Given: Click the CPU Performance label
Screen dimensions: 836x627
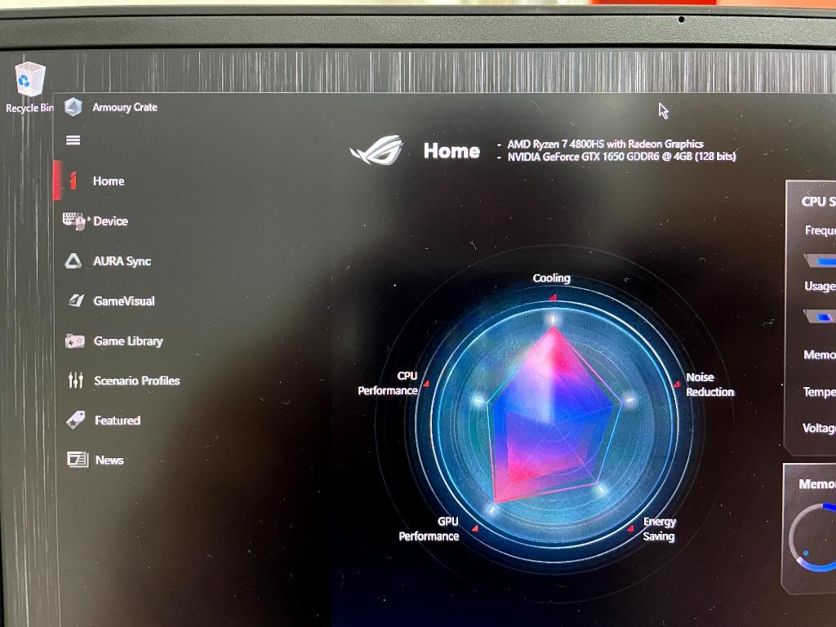Looking at the screenshot, I should 388,384.
